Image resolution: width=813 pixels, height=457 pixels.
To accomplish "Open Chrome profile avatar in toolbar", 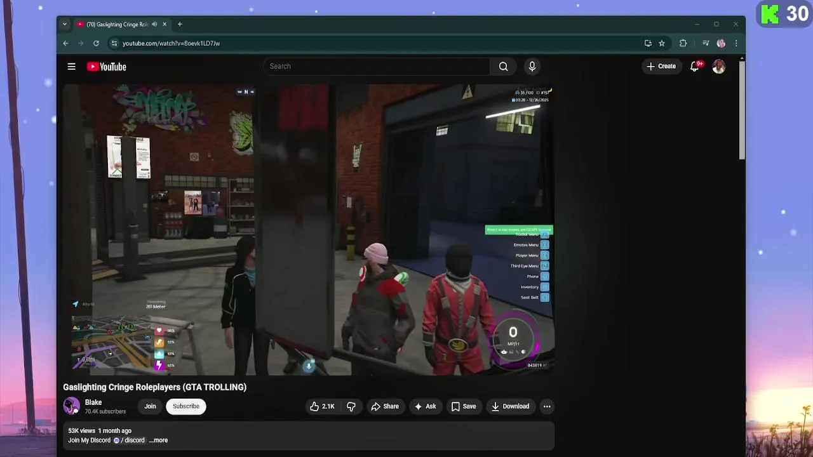I will coord(721,43).
